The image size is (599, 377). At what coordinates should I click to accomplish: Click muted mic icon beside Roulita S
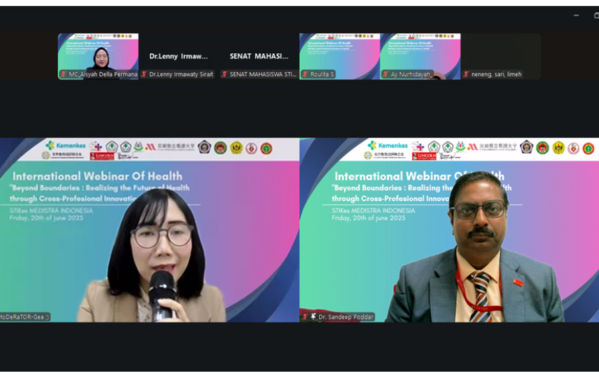305,74
